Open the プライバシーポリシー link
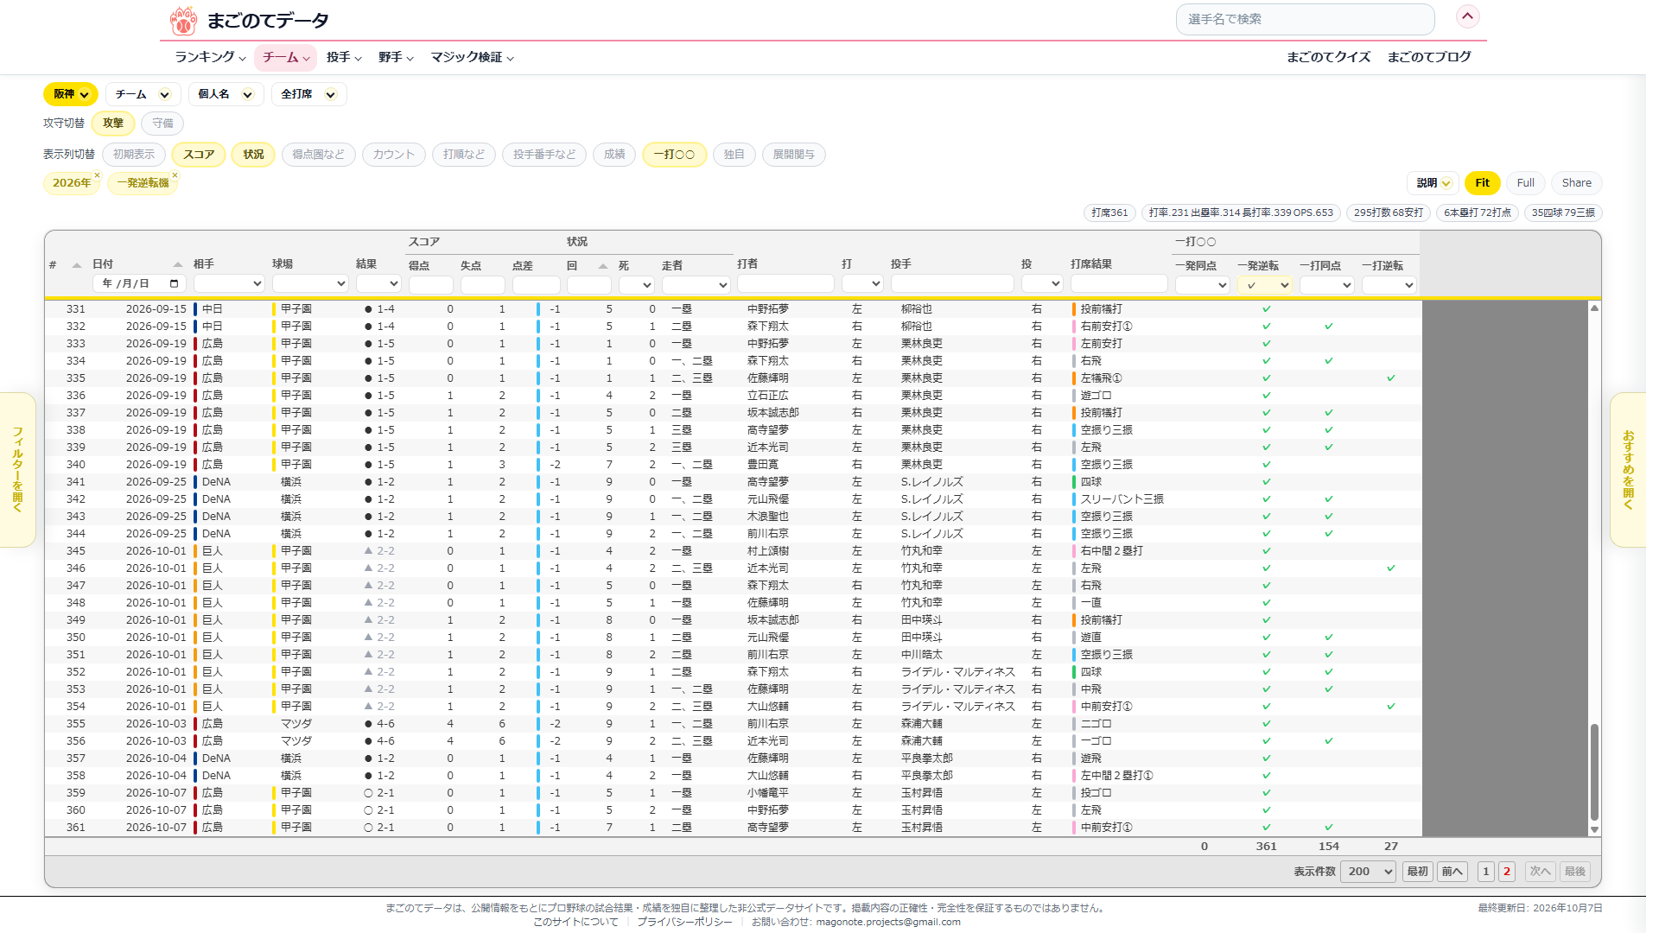1659x933 pixels. pyautogui.click(x=684, y=922)
